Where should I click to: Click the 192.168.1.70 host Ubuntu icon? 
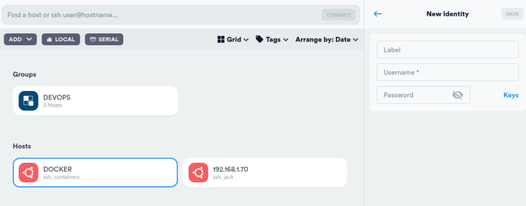click(x=198, y=173)
